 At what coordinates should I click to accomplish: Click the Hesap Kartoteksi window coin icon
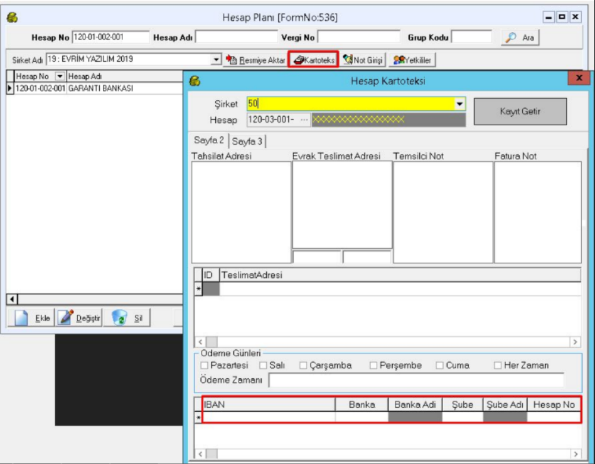click(x=195, y=81)
